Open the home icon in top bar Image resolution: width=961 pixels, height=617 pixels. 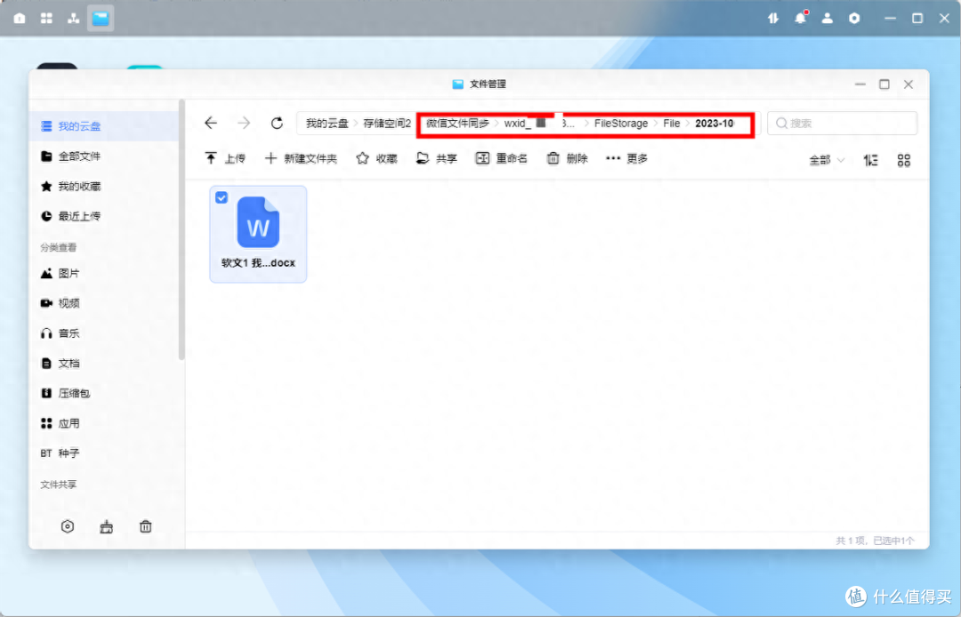click(x=20, y=19)
